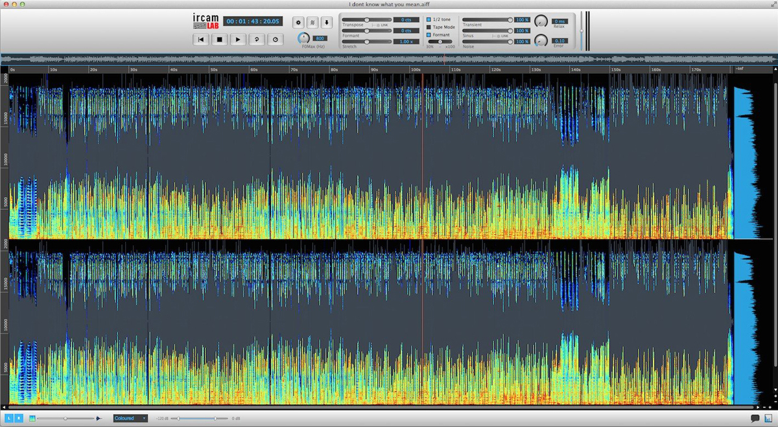Click the download arrow icon in the toolbar
Image resolution: width=778 pixels, height=427 pixels.
pos(326,22)
